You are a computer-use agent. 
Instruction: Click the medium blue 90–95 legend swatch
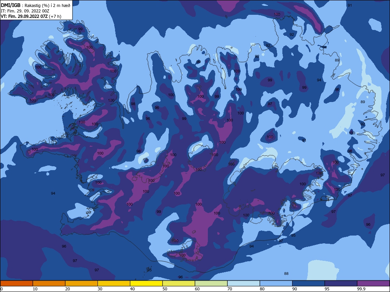(x=308, y=283)
